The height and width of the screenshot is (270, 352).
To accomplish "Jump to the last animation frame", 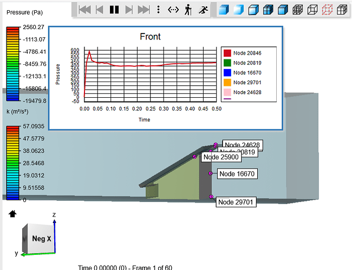I will pyautogui.click(x=143, y=9).
